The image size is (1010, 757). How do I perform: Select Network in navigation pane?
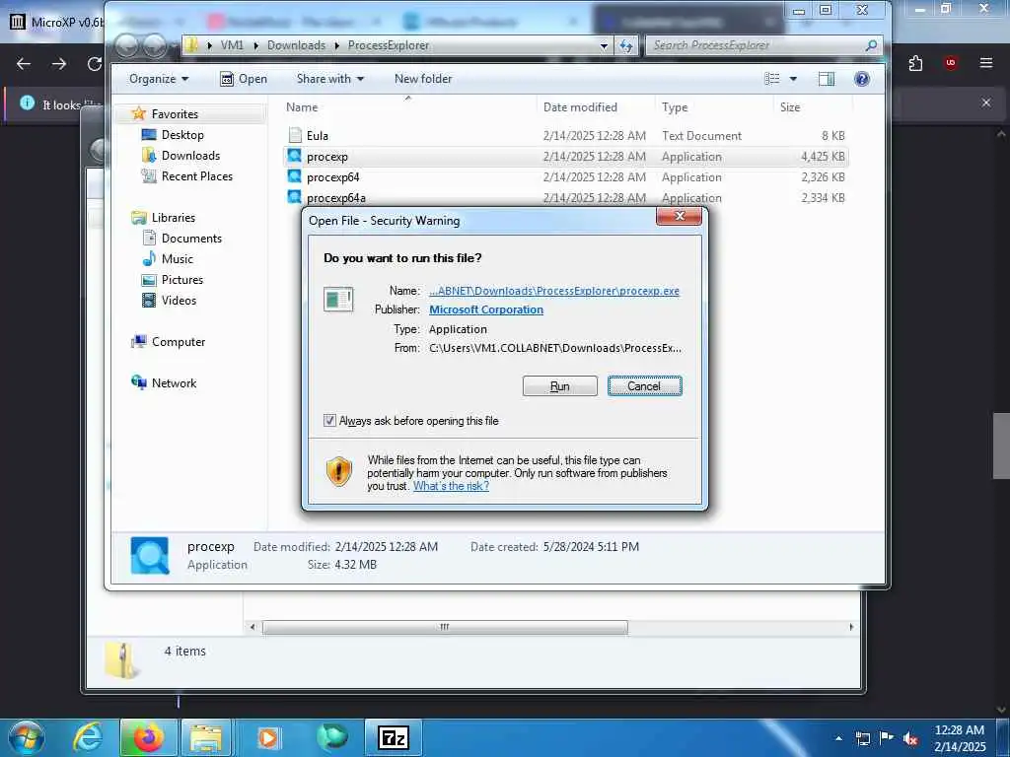(x=174, y=383)
